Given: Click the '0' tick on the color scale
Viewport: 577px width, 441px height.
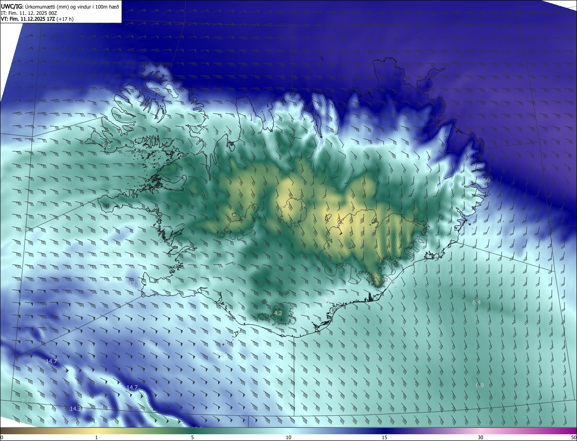Looking at the screenshot, I should [x=2, y=438].
